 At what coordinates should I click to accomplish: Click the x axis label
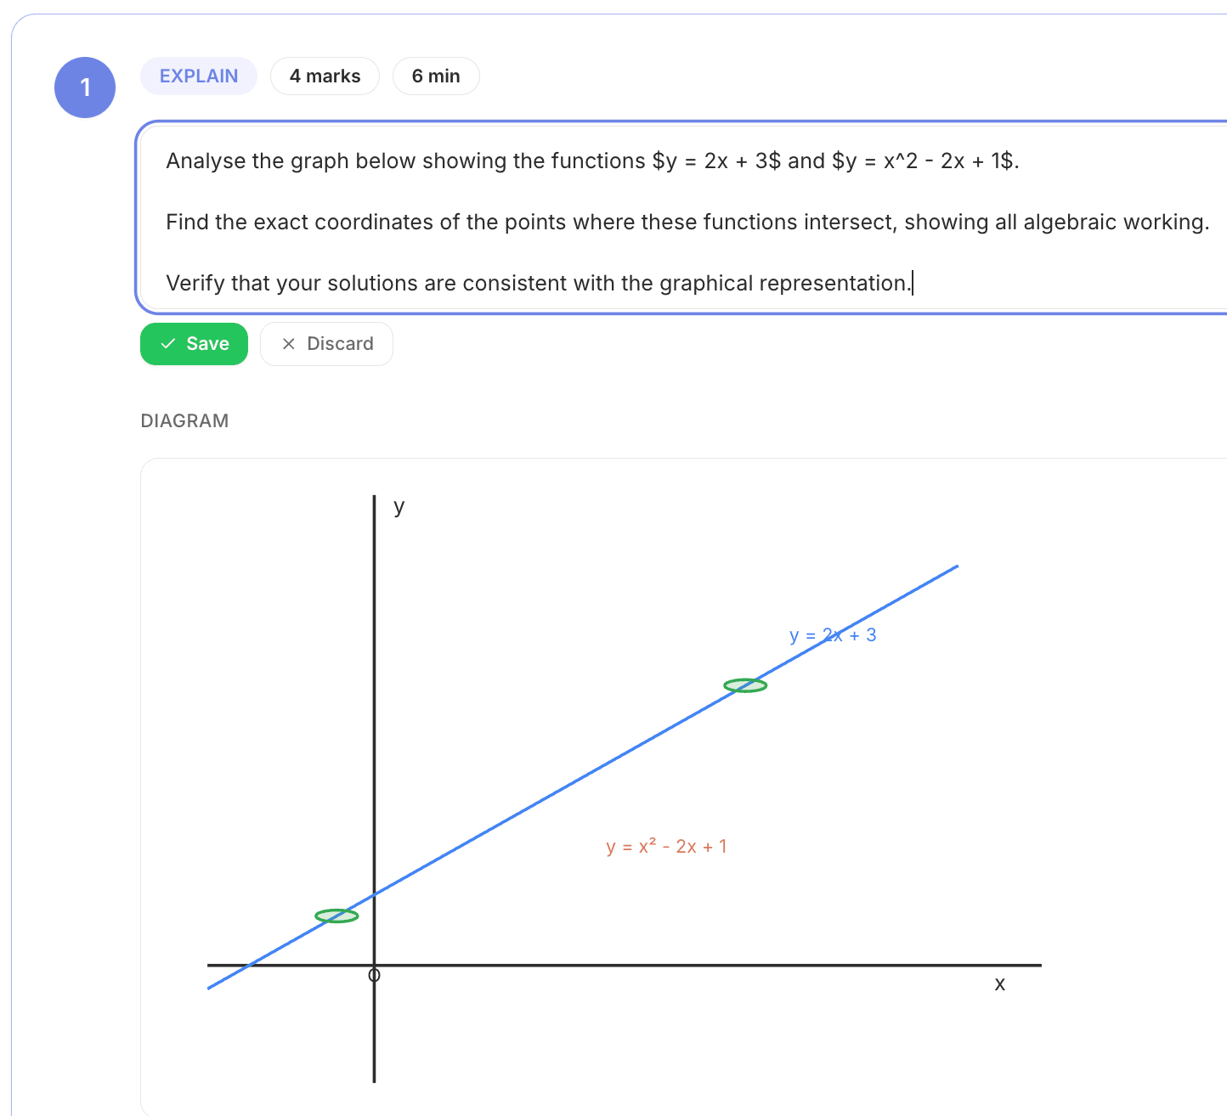(999, 984)
